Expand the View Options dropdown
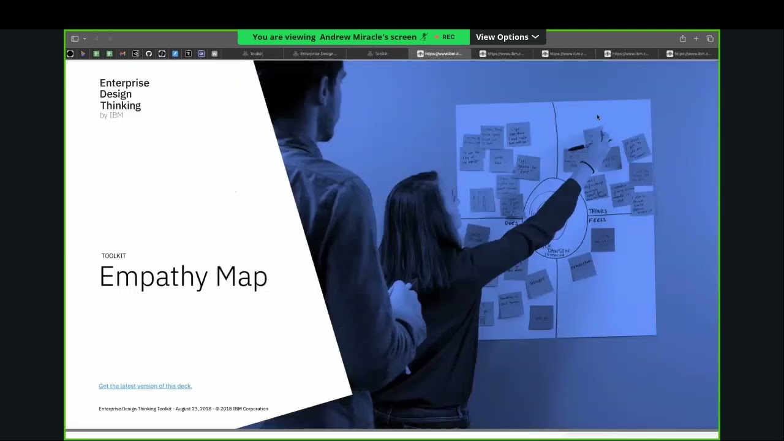This screenshot has width=784, height=441. tap(507, 37)
